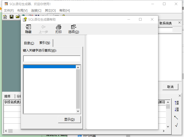Click the open folder toolbar icon
This screenshot has width=184, height=137.
pos(17,17)
